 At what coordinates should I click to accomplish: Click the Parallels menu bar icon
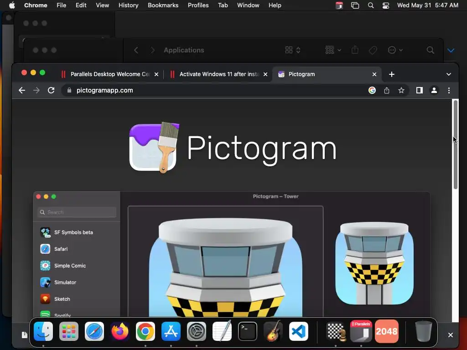(x=339, y=5)
